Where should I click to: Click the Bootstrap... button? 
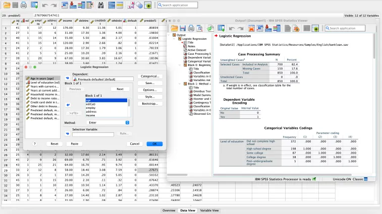[150, 103]
